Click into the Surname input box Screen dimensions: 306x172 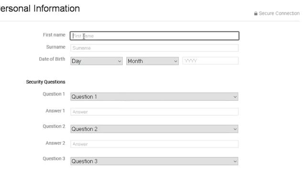point(154,48)
